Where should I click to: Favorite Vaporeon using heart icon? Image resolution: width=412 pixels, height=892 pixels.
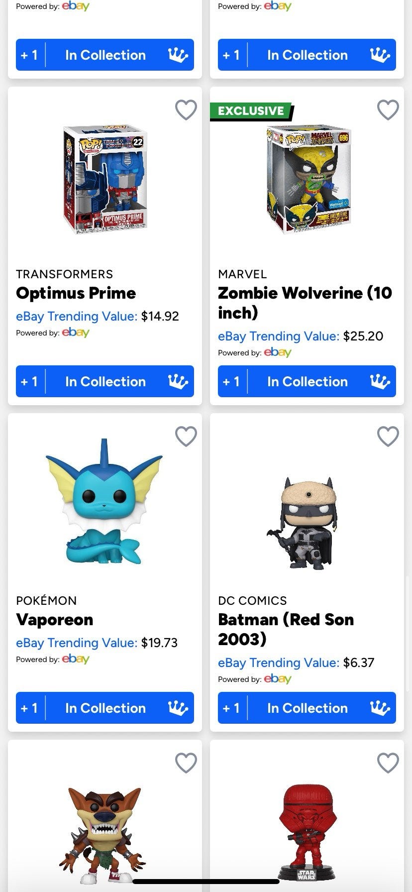pos(186,436)
